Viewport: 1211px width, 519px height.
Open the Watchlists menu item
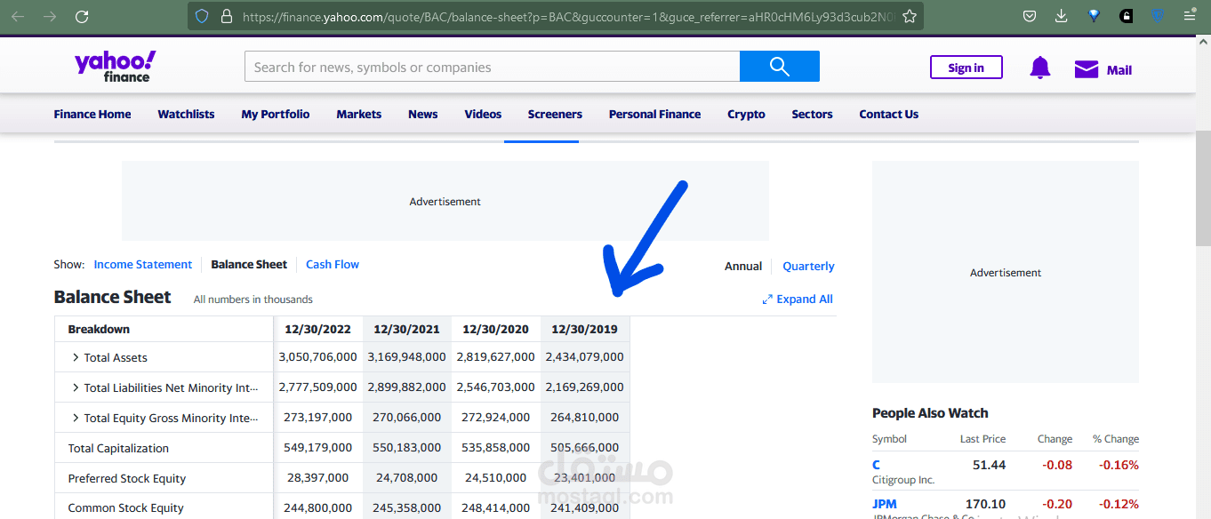click(x=186, y=114)
